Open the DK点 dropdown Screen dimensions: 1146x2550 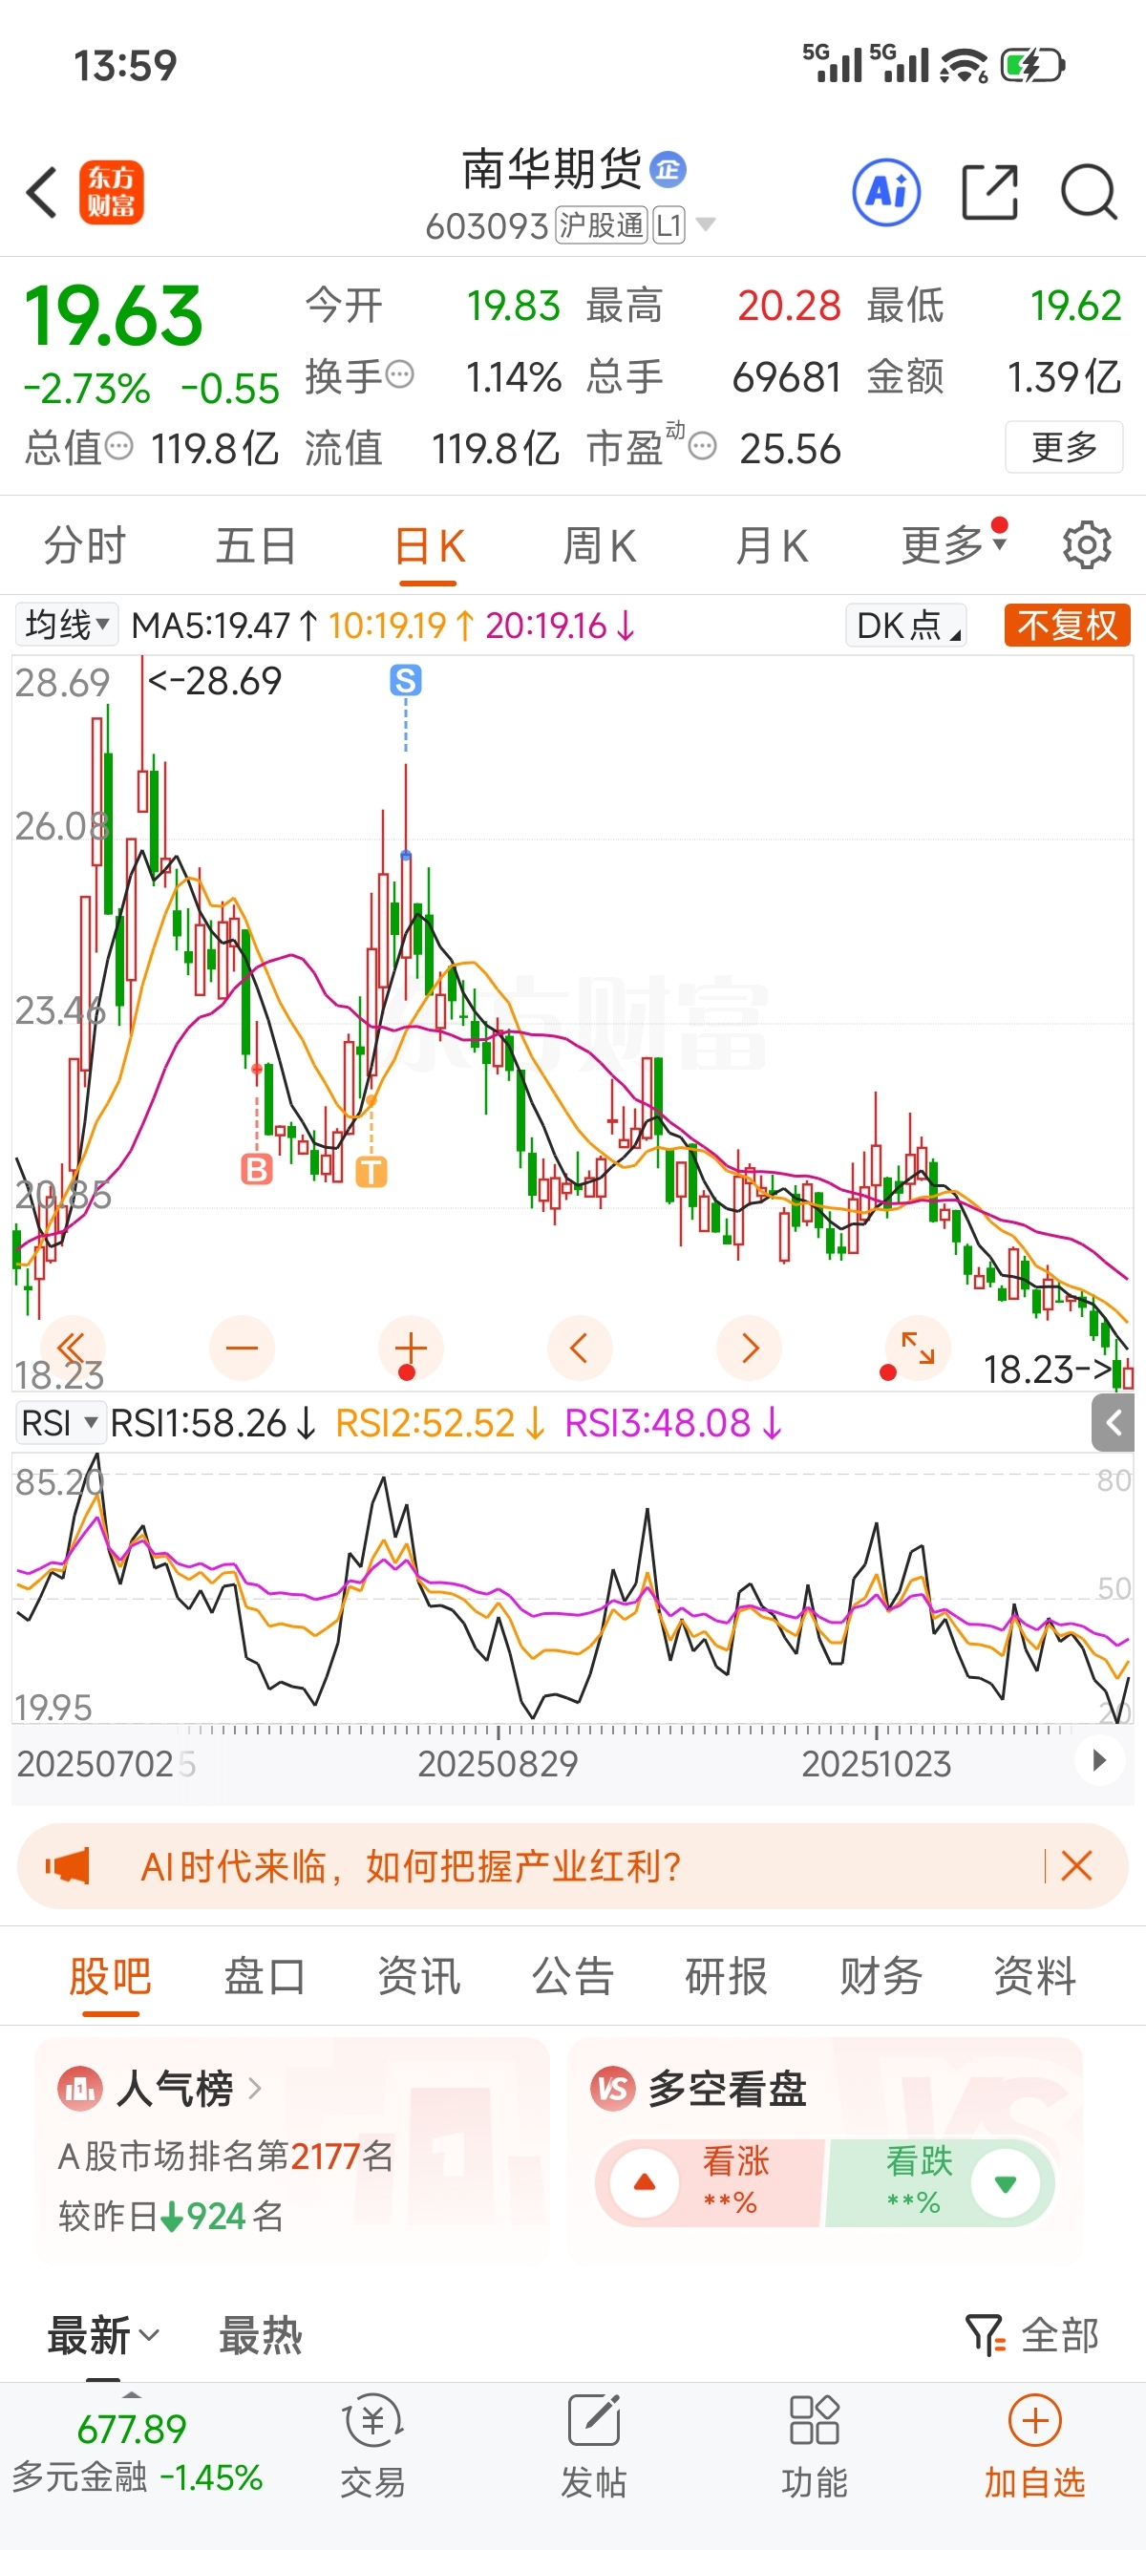905,625
